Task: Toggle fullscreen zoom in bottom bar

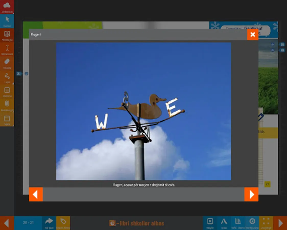Action: coord(266,223)
